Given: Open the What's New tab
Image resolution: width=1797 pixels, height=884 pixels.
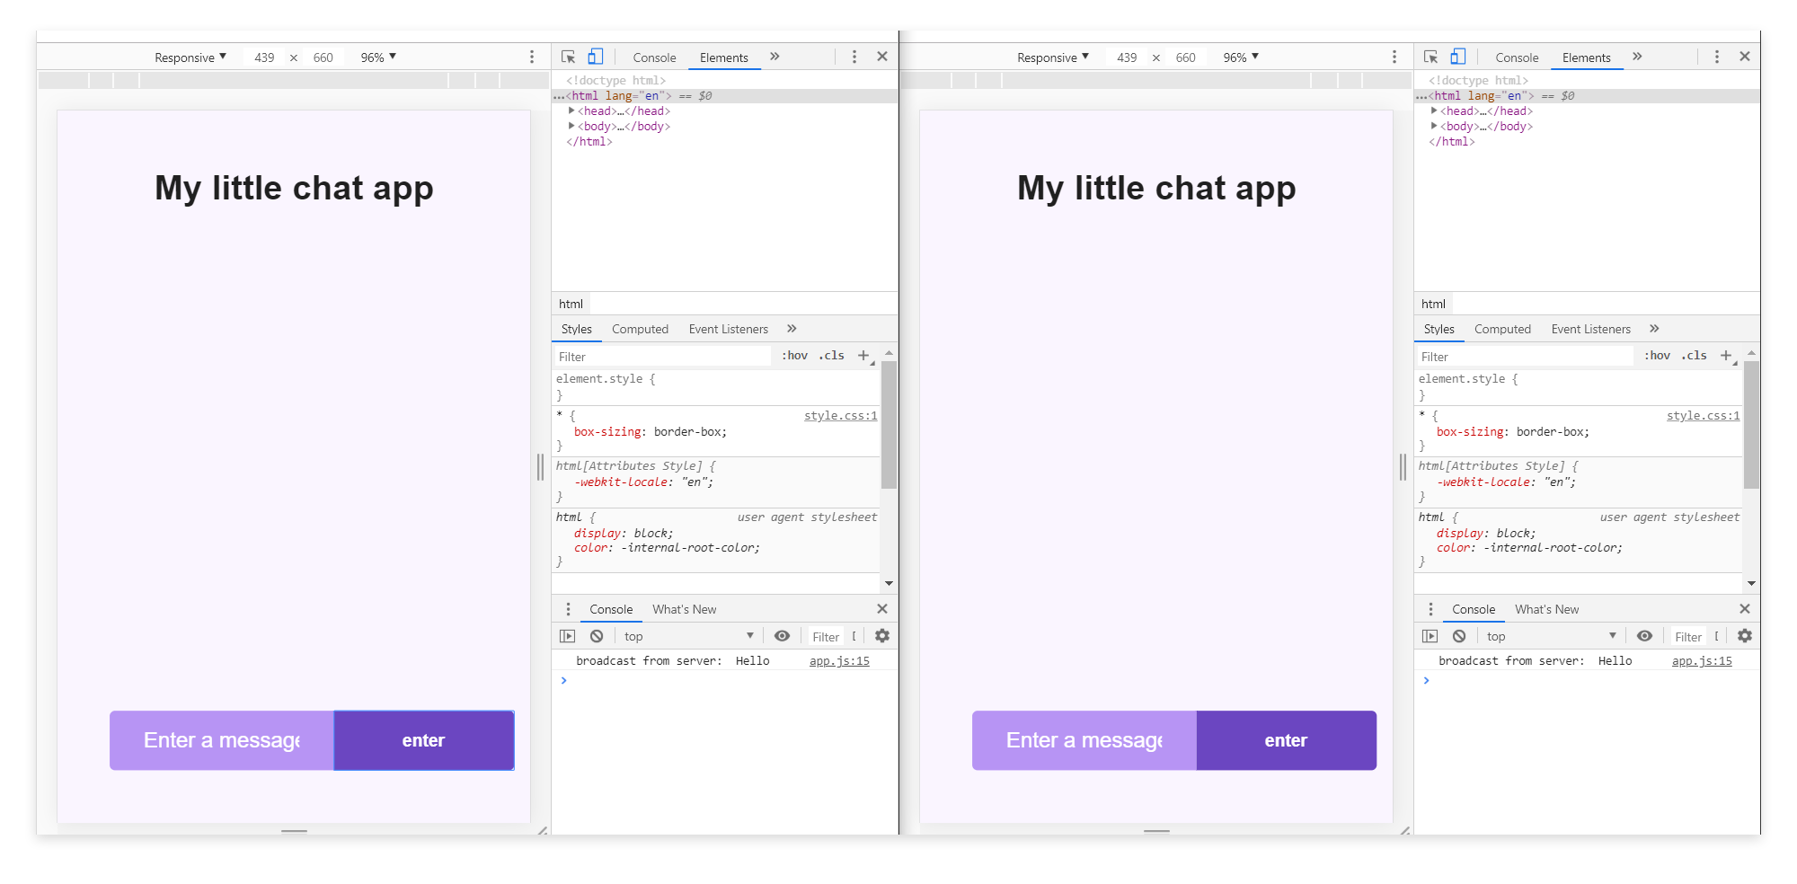Looking at the screenshot, I should tap(684, 609).
